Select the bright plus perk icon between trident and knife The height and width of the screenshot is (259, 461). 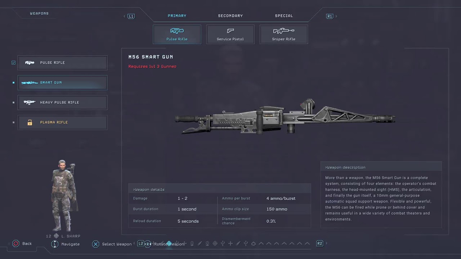tap(230, 244)
